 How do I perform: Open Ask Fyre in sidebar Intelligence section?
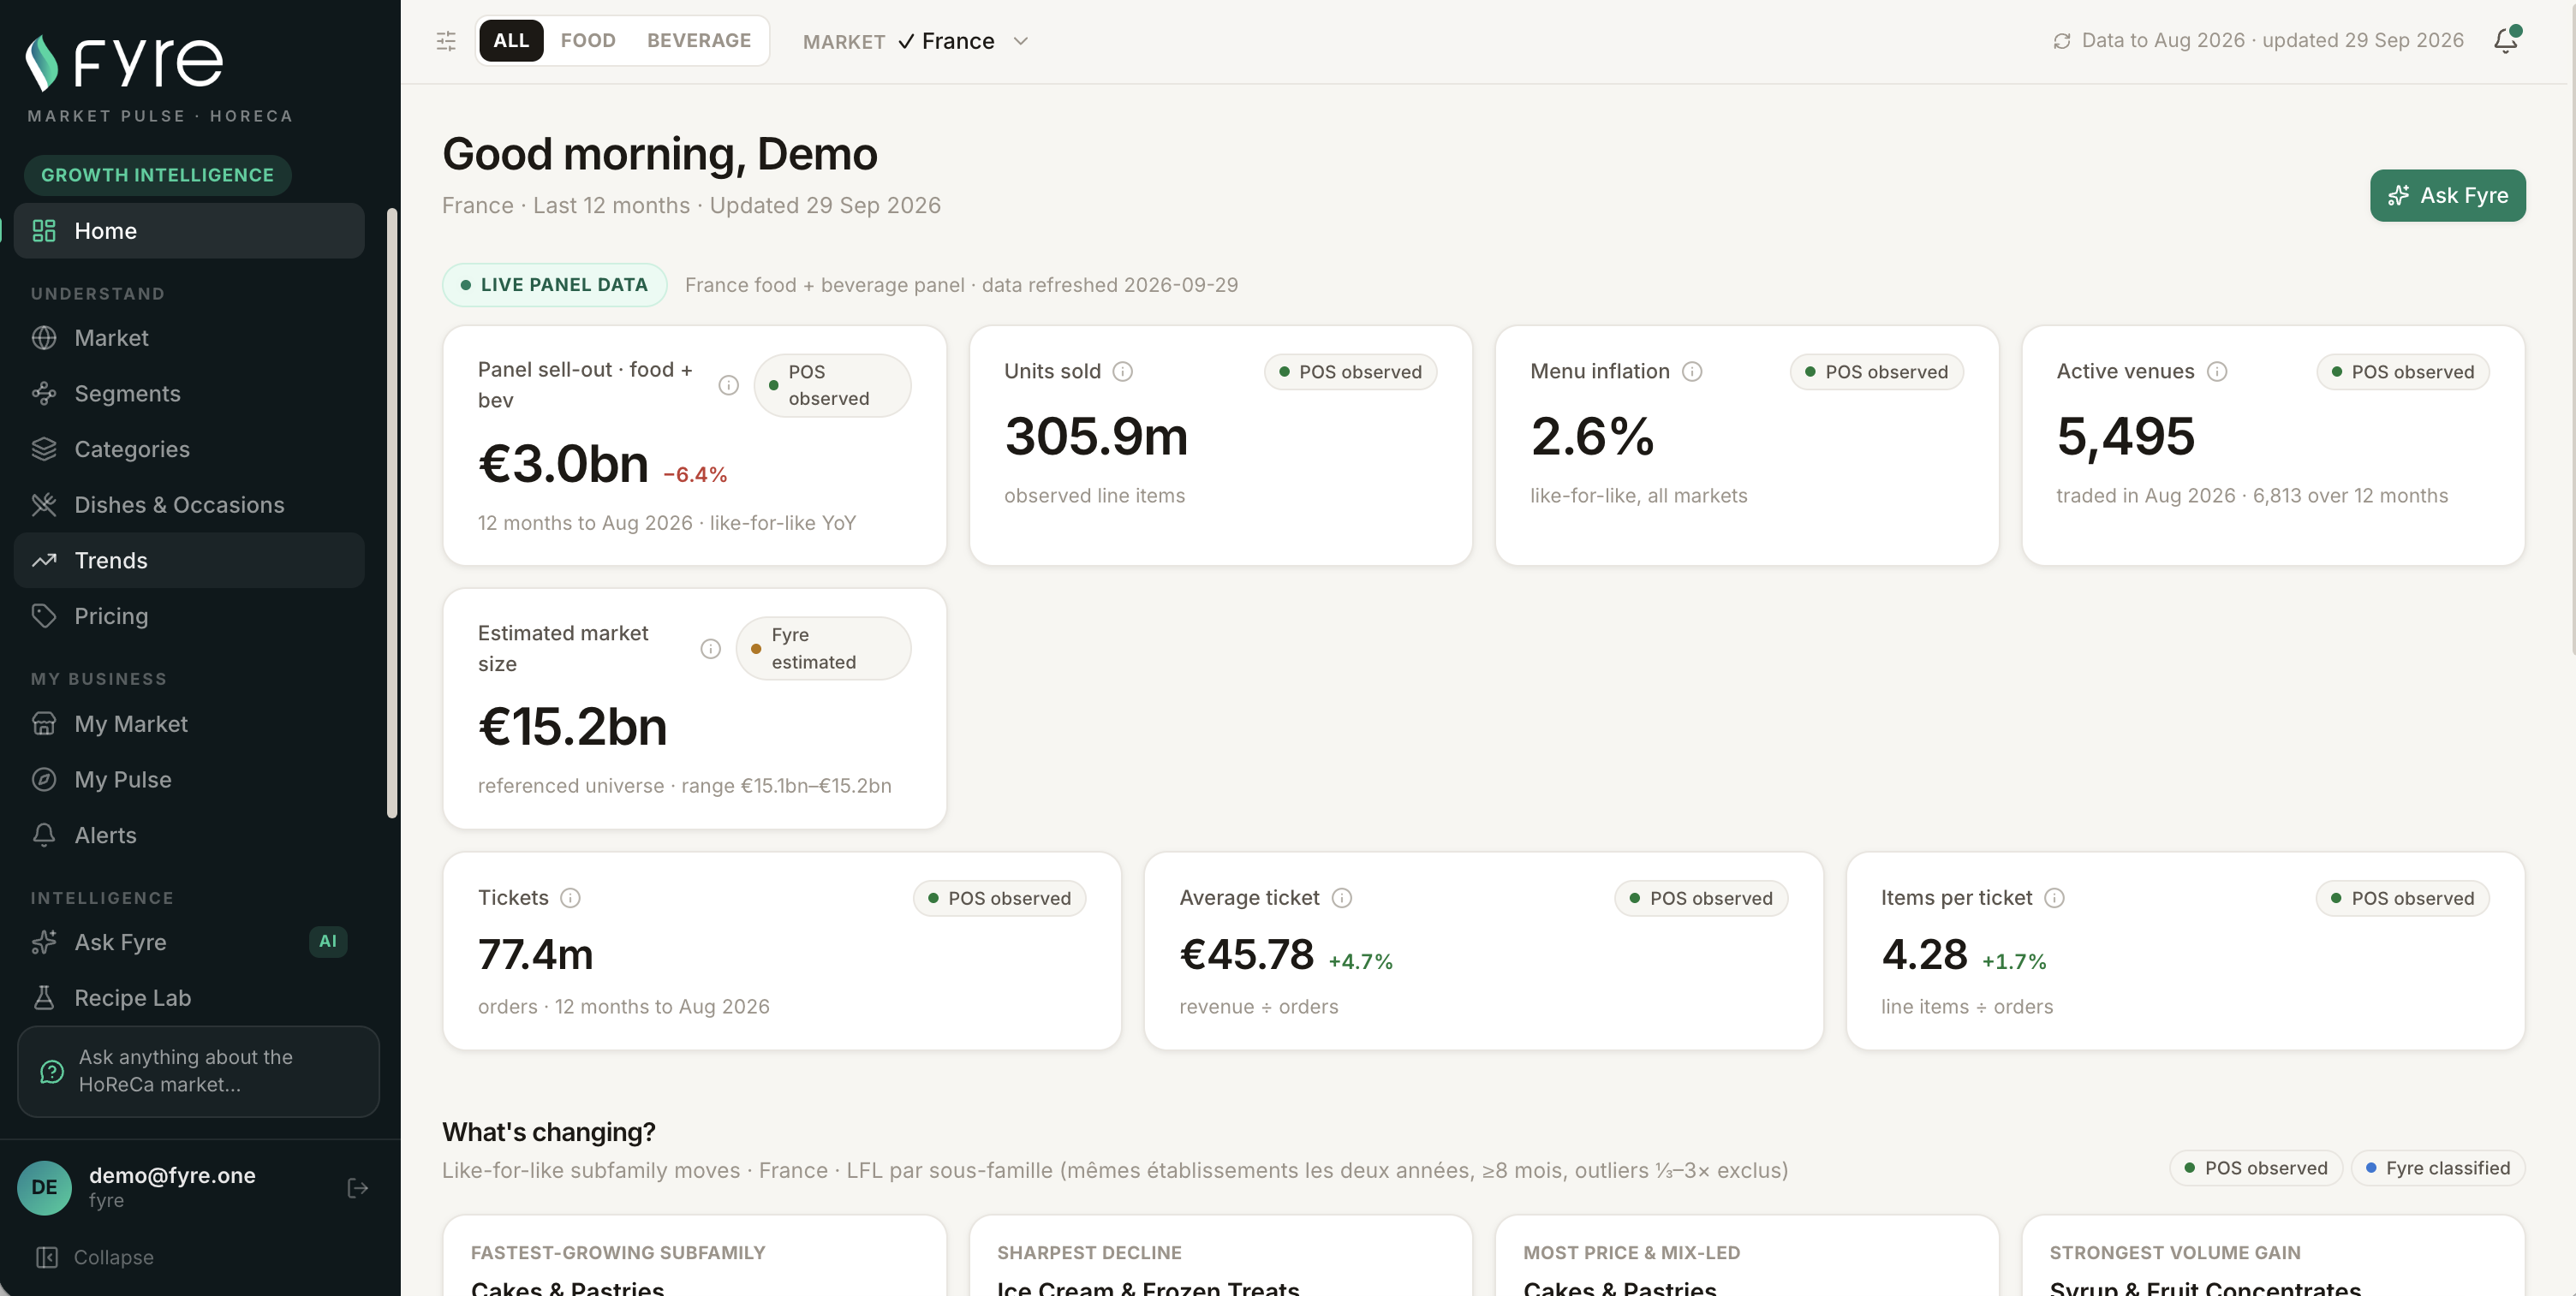(189, 942)
